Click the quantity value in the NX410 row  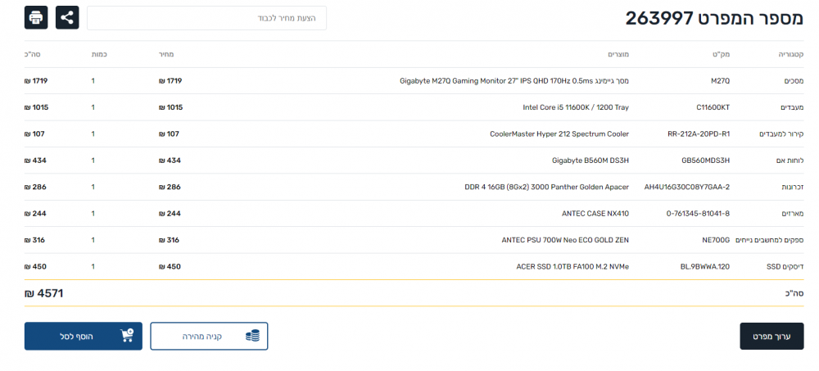(x=93, y=214)
